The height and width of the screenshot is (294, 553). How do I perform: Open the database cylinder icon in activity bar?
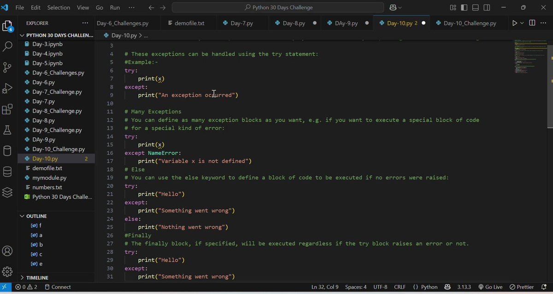point(7,151)
